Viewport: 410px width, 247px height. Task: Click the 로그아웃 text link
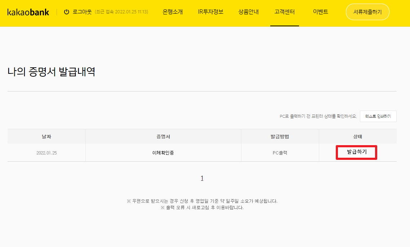[x=82, y=12]
